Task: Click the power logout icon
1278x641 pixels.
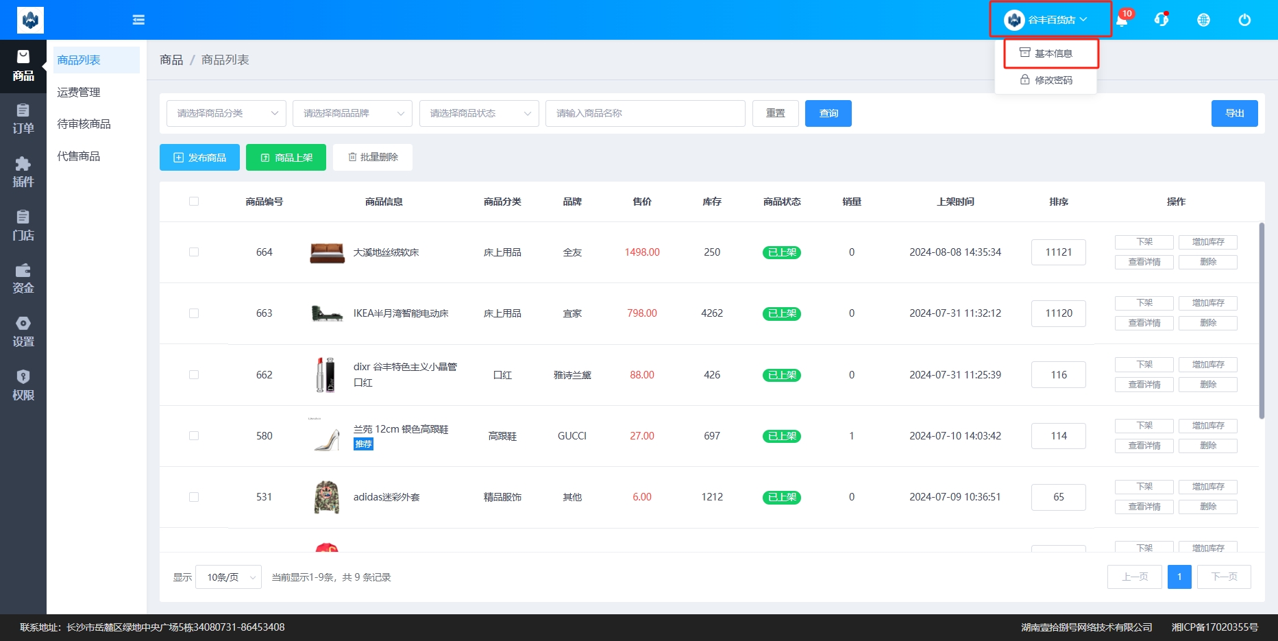Action: coord(1244,20)
